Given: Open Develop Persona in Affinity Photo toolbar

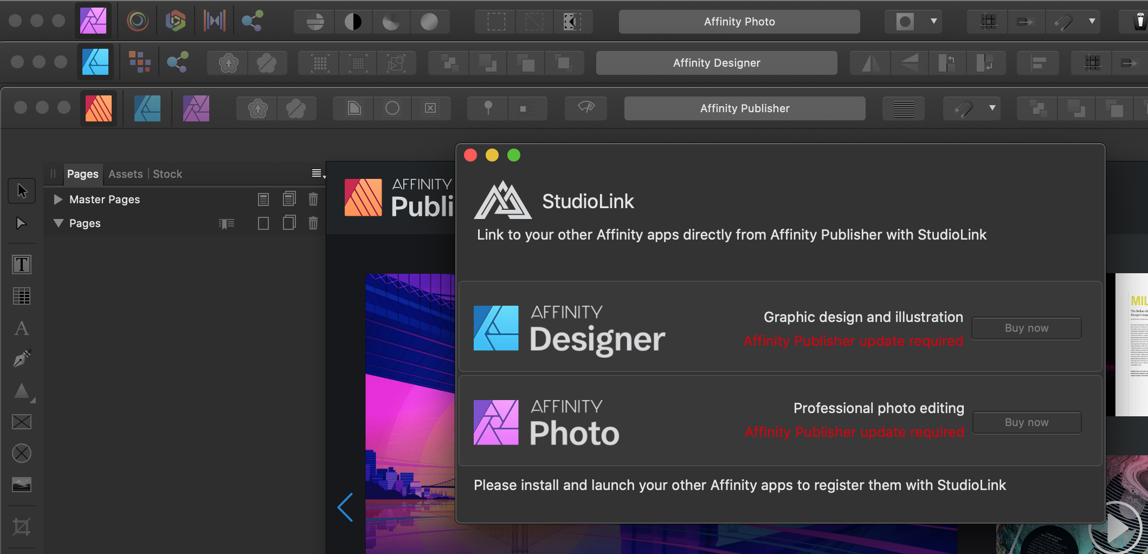Looking at the screenshot, I should pos(176,21).
